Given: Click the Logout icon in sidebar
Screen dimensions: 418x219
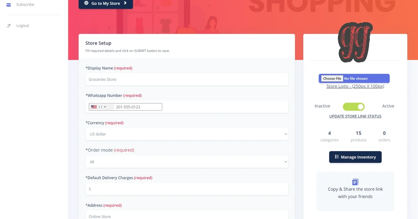Looking at the screenshot, I should click(x=9, y=26).
